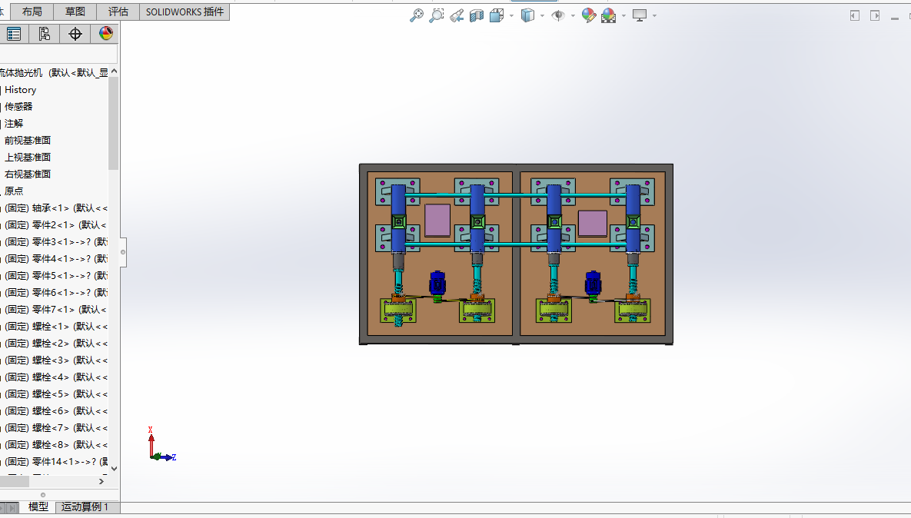This screenshot has width=911, height=518.
Task: Open the View Orientation cube icon
Action: pyautogui.click(x=497, y=15)
